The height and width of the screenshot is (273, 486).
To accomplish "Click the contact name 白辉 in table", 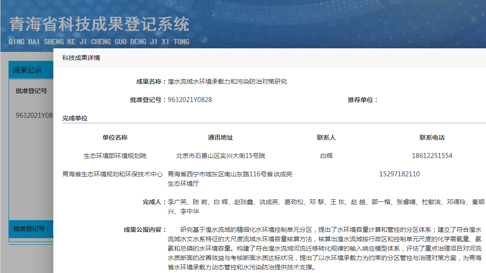I will (326, 156).
